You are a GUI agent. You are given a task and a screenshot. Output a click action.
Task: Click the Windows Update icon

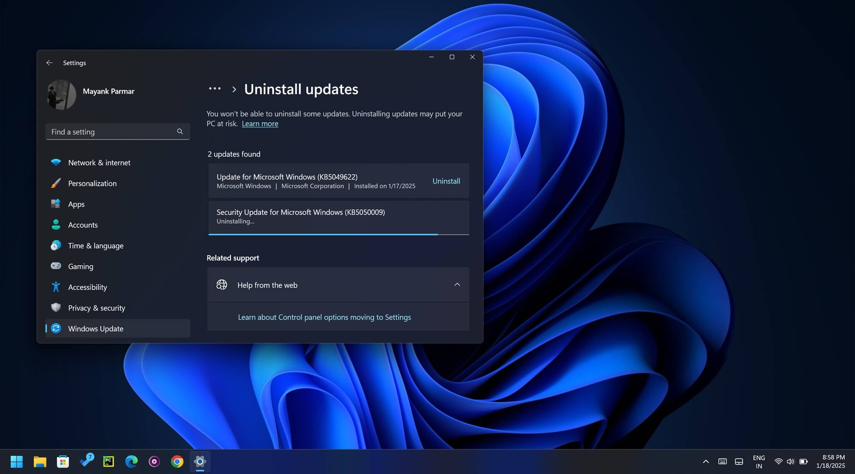coord(56,328)
